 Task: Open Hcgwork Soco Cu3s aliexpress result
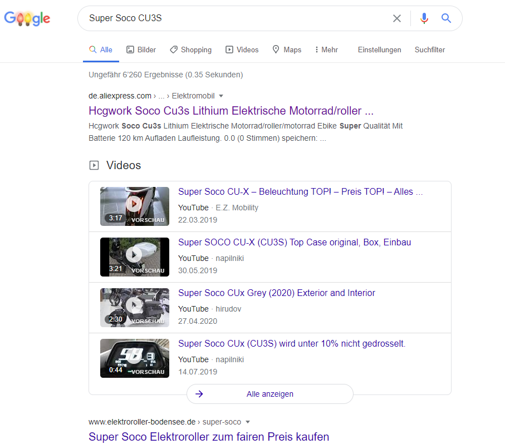(231, 110)
